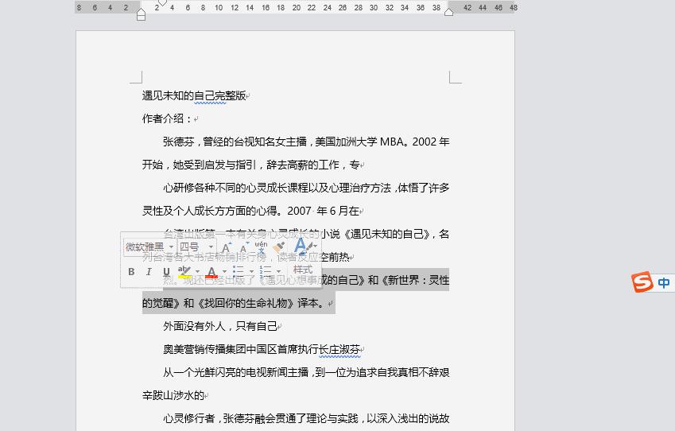Click the line 外面没有外人，只有自己
675x431 pixels.
click(x=220, y=326)
